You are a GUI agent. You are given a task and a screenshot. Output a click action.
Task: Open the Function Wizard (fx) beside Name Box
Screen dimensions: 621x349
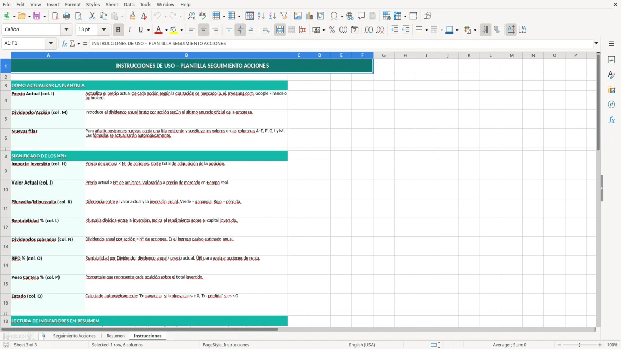click(65, 43)
